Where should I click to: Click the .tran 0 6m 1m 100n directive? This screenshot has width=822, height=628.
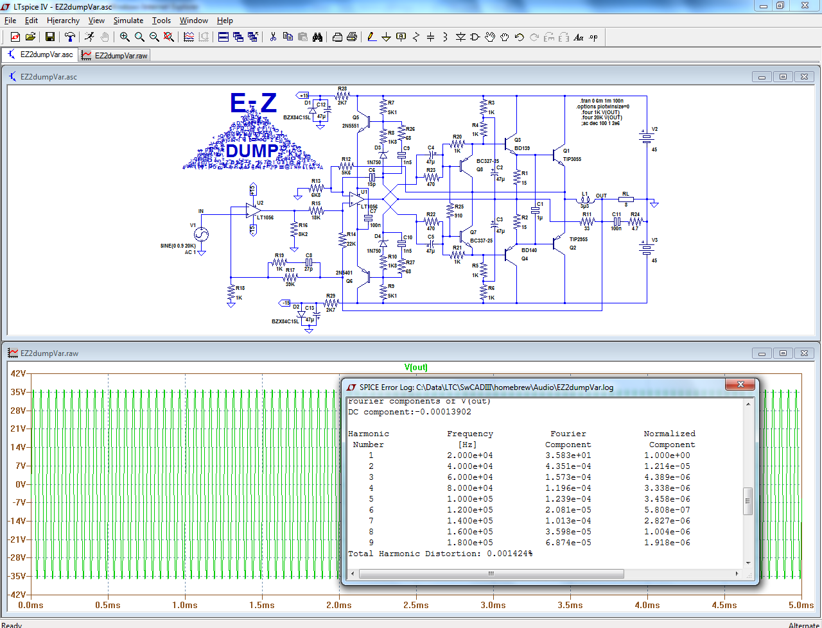(x=601, y=101)
